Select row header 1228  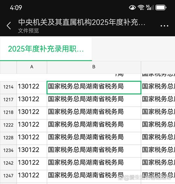pos(8,138)
